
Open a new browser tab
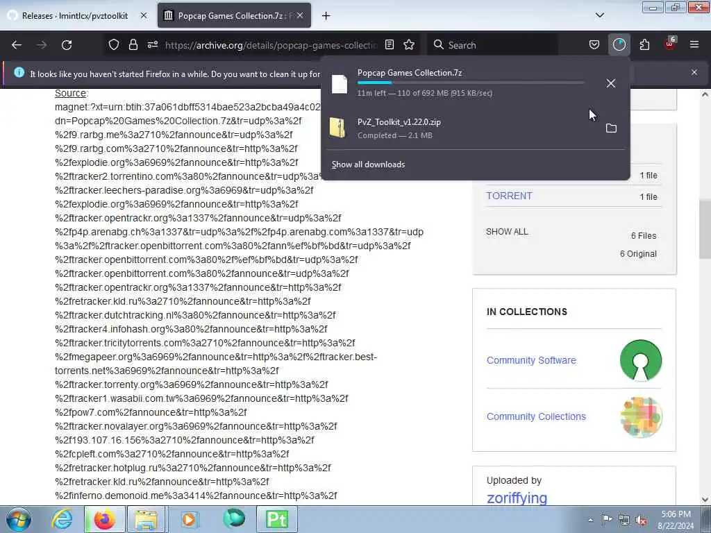click(326, 16)
